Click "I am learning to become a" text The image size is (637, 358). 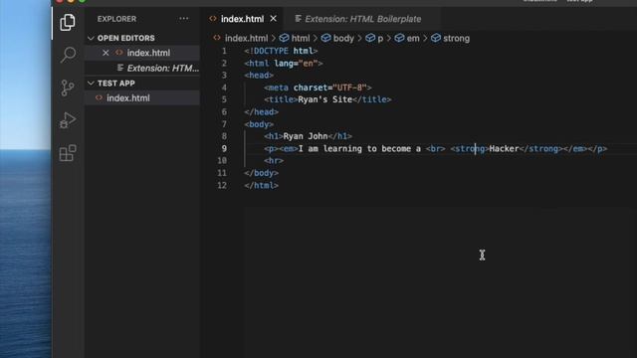point(359,148)
